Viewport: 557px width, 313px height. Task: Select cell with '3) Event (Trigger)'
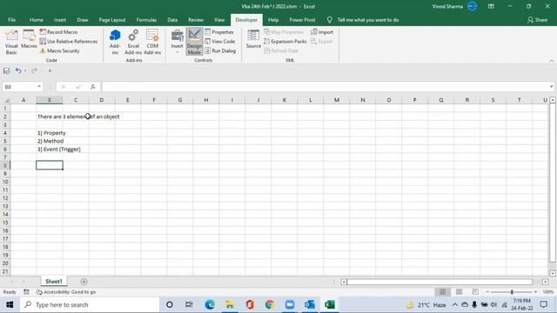50,149
